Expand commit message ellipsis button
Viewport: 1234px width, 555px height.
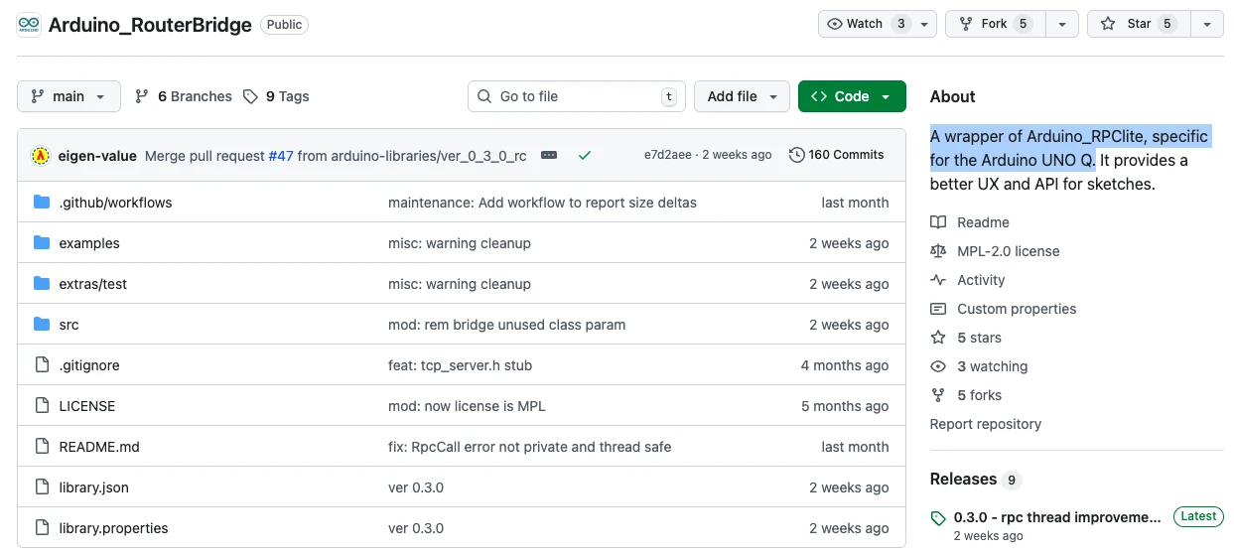pyautogui.click(x=549, y=155)
